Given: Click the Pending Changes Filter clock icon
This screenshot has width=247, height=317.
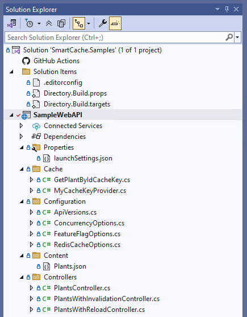Looking at the screenshot, I should (29, 24).
